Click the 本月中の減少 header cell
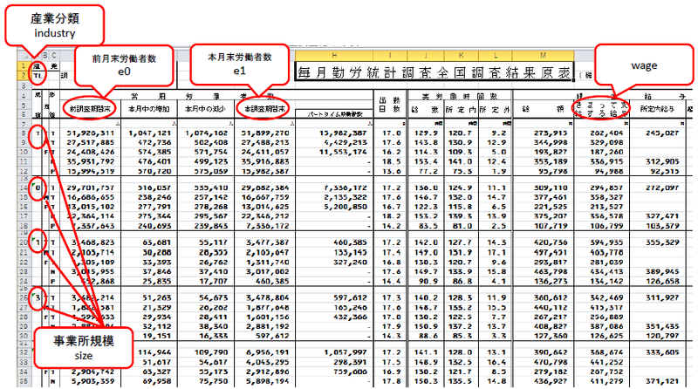698x389 pixels. [x=205, y=109]
